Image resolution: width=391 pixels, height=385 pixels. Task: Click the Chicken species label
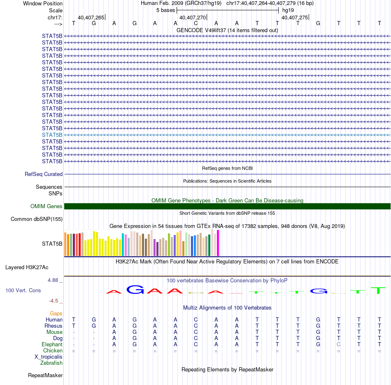coord(53,350)
